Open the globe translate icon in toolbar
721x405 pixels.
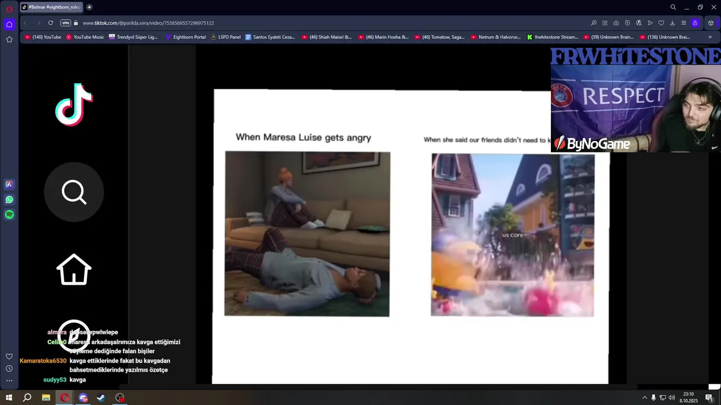(639, 23)
